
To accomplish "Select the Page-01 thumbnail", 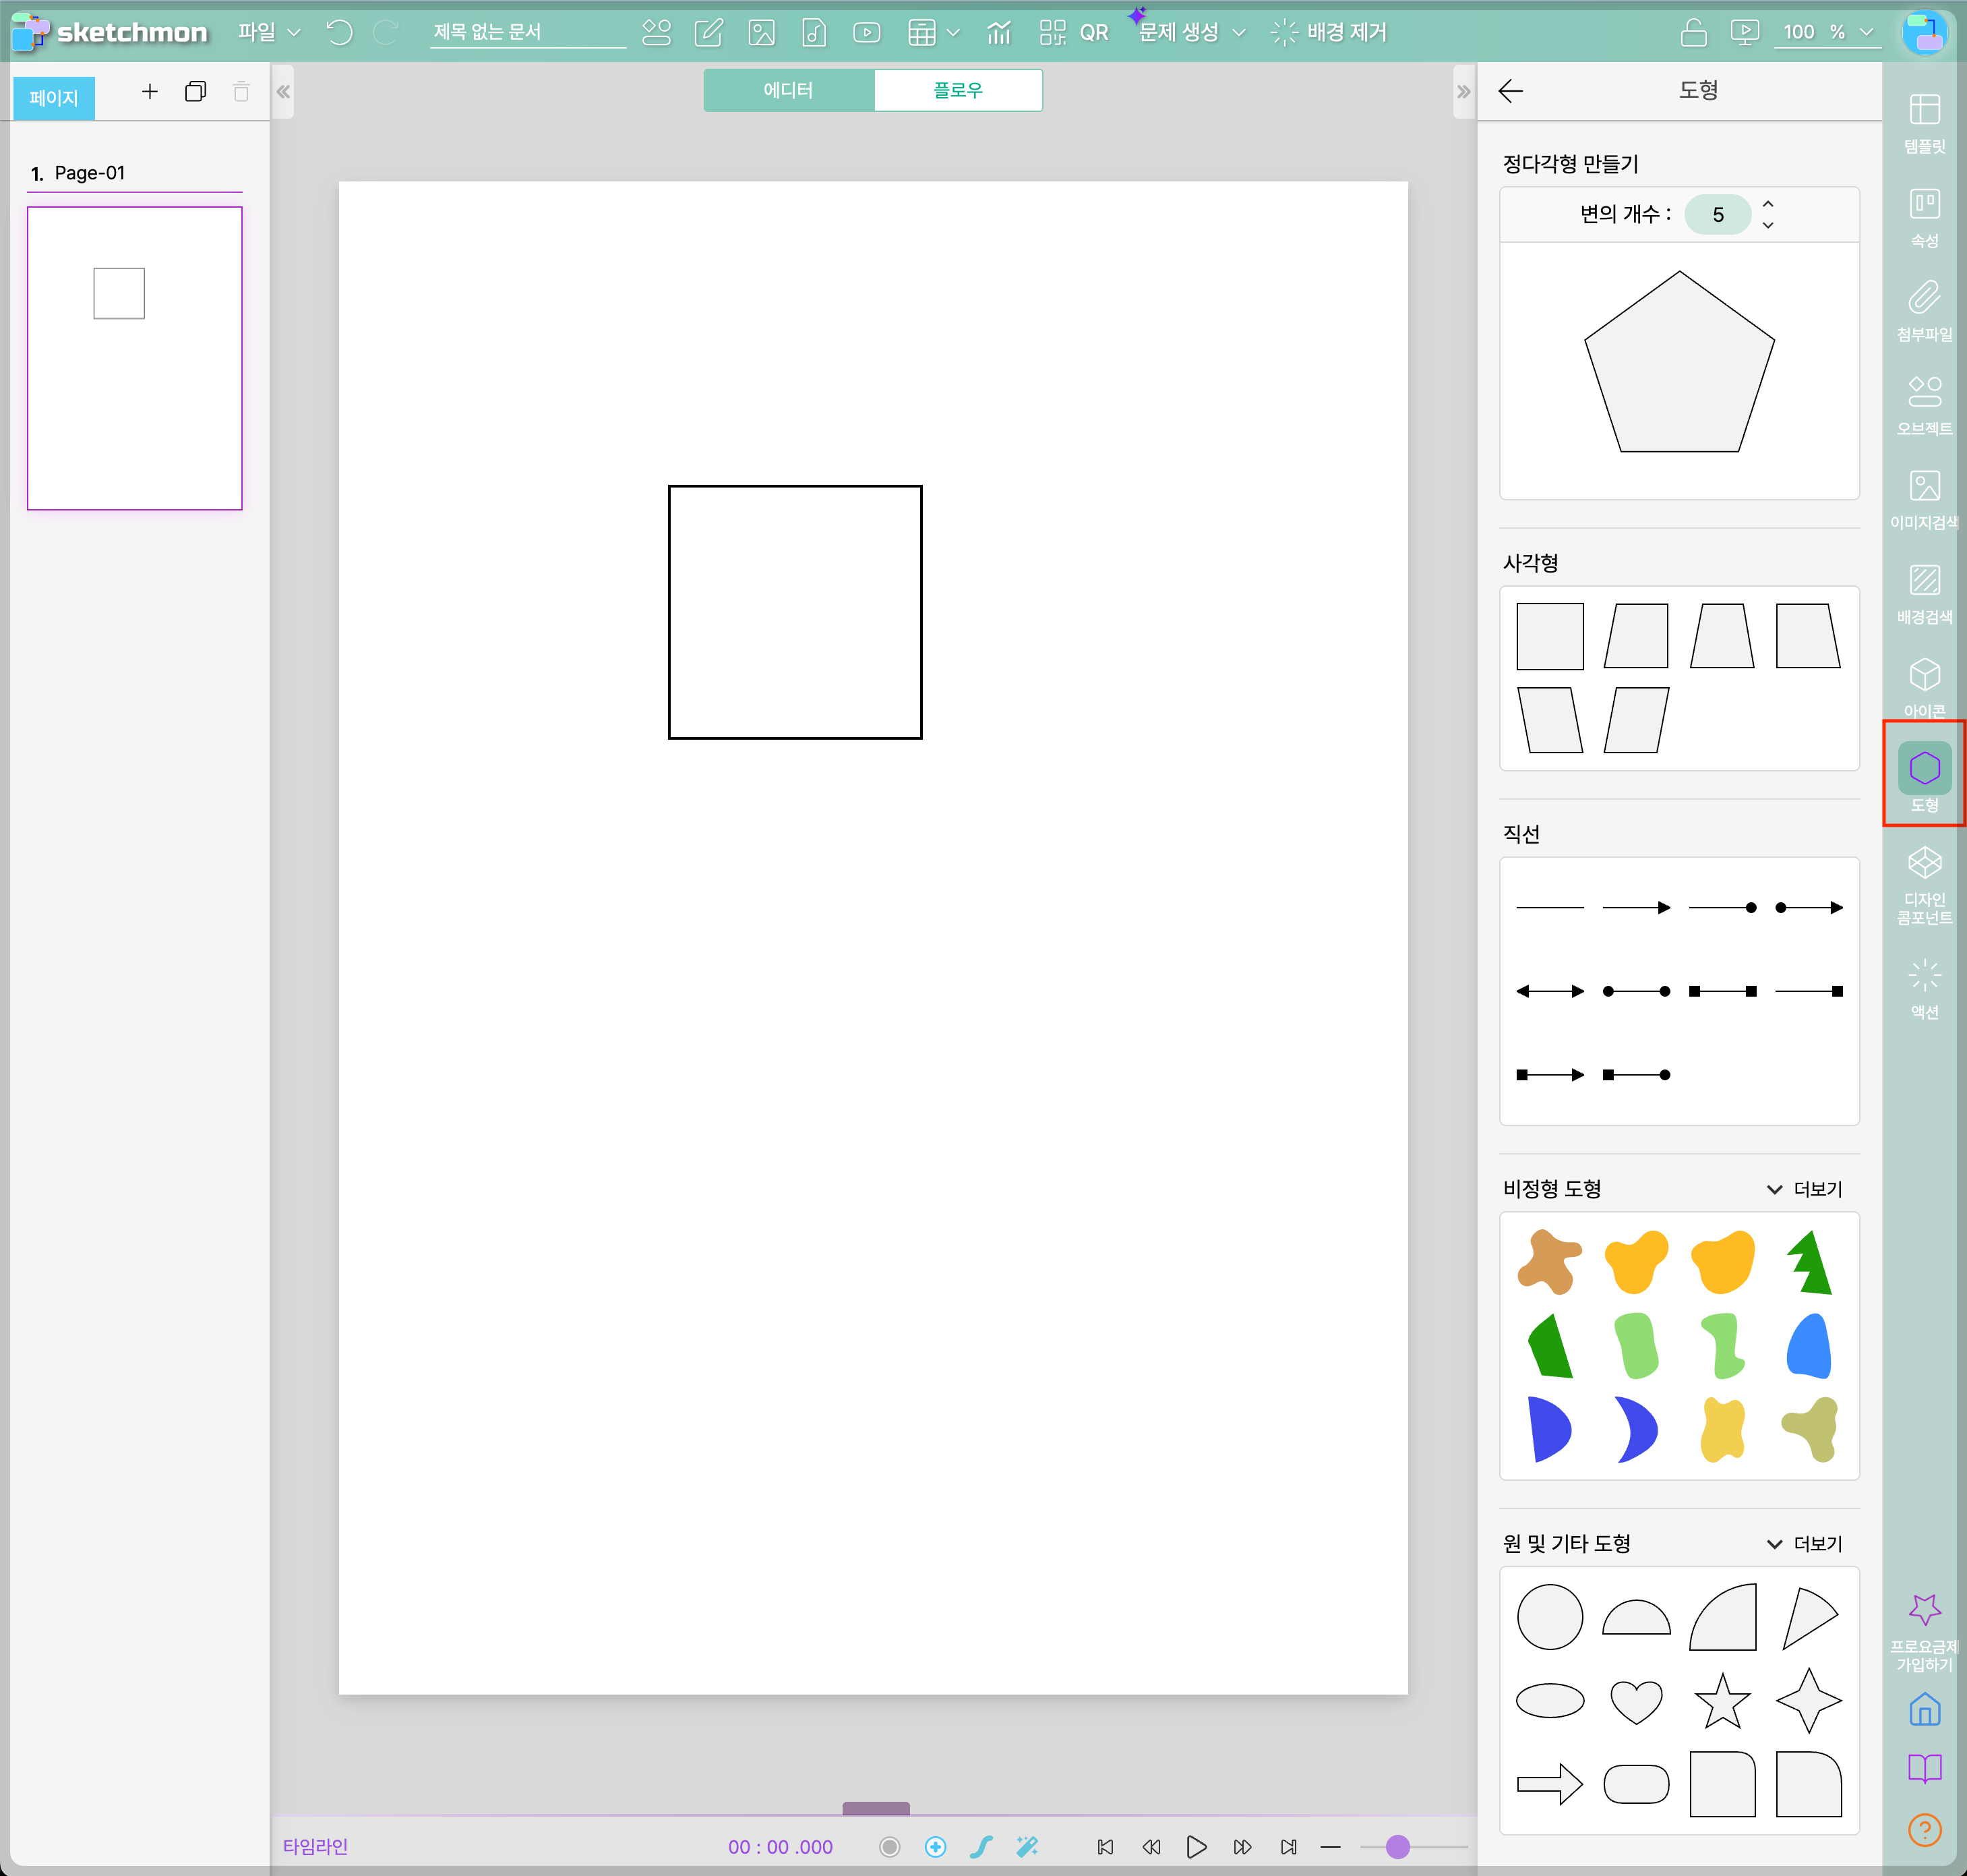I will [x=135, y=358].
